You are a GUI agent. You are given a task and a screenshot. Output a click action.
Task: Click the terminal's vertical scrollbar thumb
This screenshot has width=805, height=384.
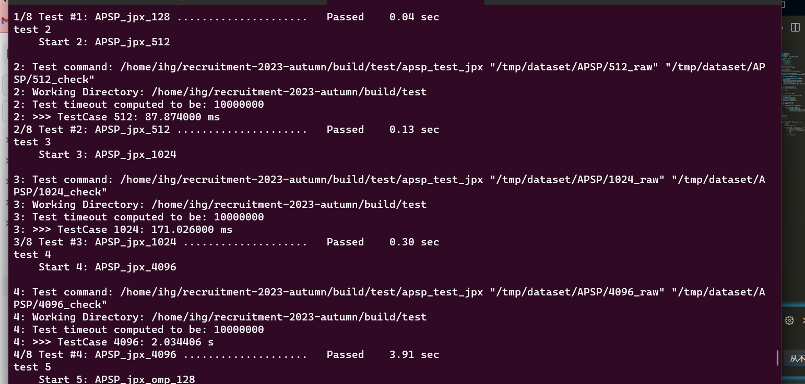point(777,357)
